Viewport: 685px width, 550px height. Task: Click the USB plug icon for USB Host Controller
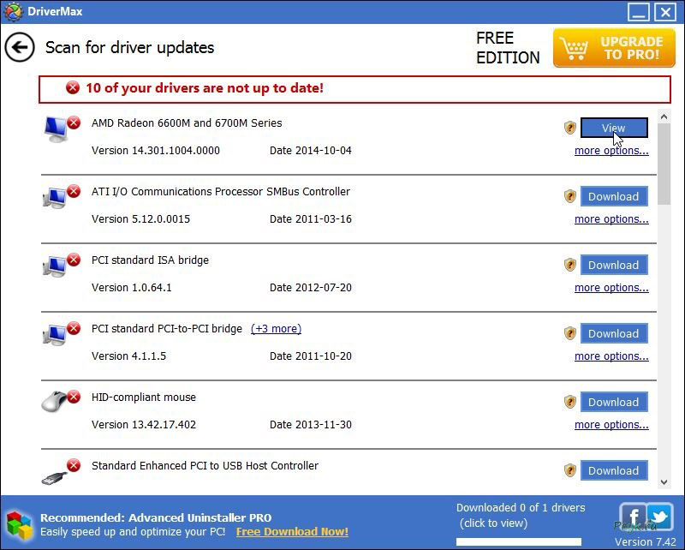pyautogui.click(x=55, y=476)
